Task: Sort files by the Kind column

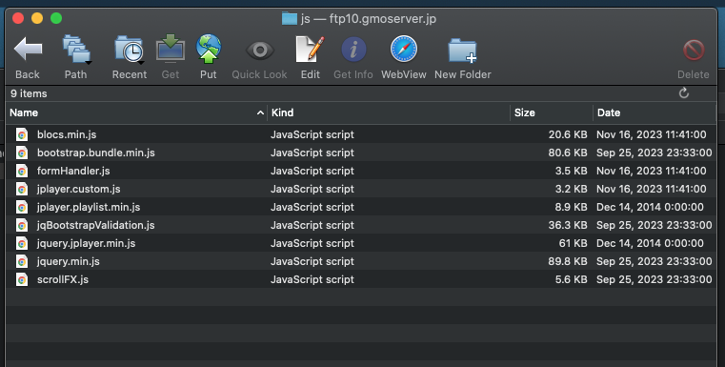Action: click(283, 112)
